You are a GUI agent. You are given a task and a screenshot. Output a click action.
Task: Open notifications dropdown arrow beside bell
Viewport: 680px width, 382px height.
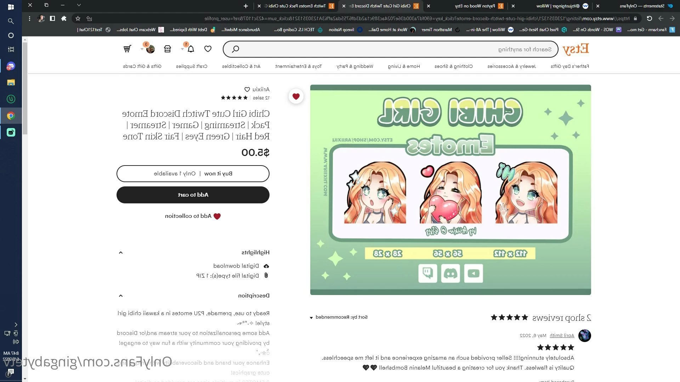183,49
